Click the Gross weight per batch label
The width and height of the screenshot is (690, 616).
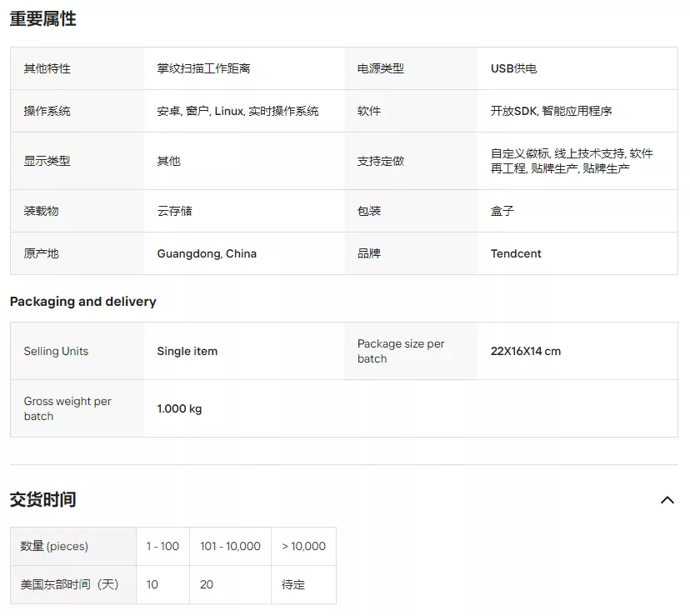67,408
